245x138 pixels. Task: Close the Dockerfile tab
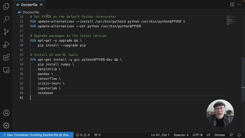click(41, 5)
